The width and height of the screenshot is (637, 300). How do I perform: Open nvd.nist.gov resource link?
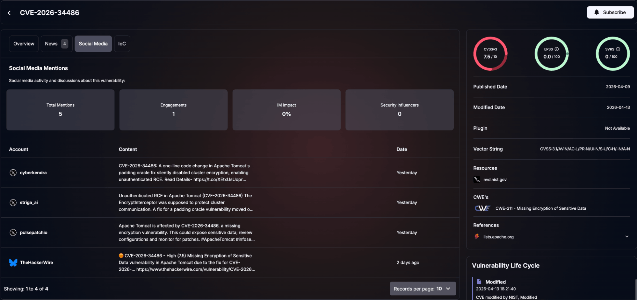pos(495,179)
